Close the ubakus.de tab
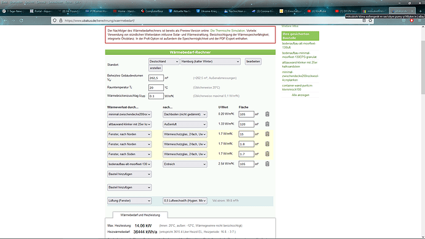 412,11
